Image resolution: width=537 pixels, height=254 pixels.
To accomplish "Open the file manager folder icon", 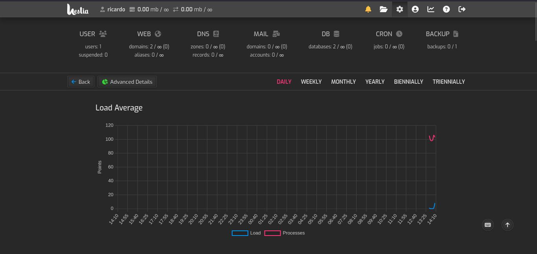I will 384,9.
